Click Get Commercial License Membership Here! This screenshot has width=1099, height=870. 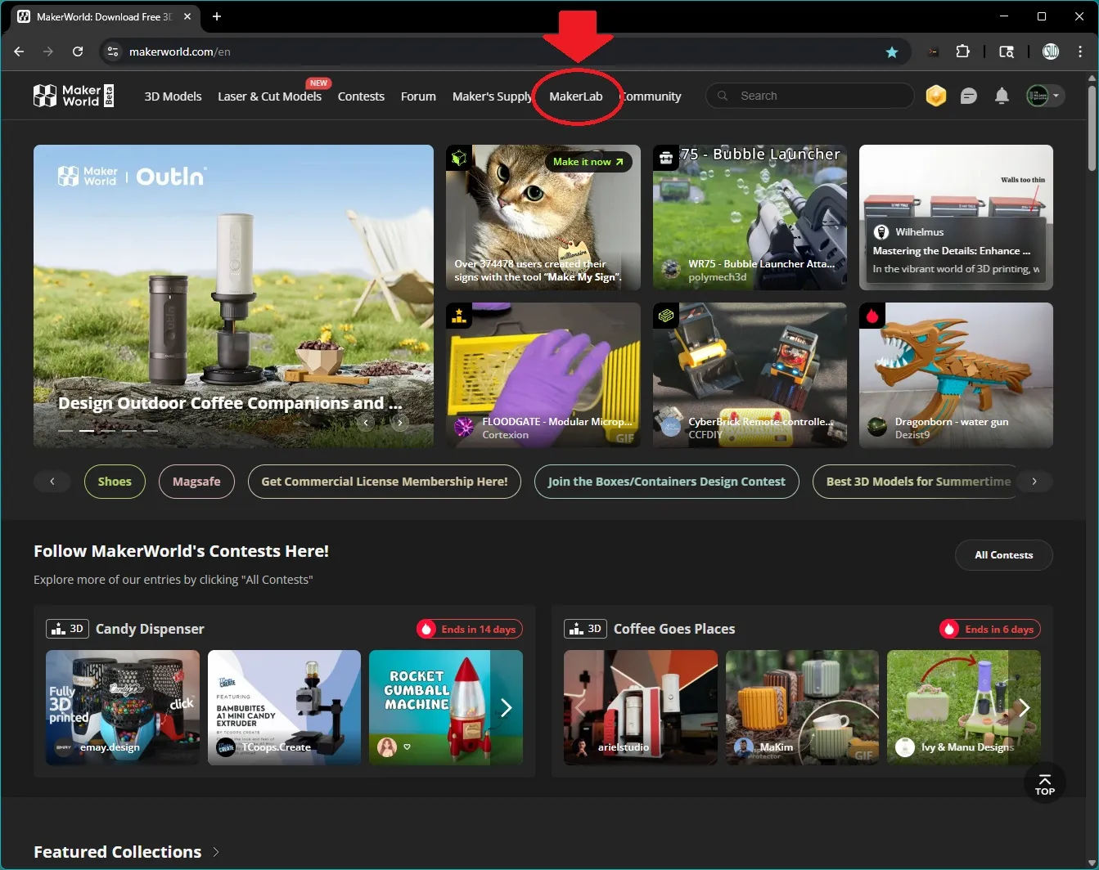point(385,482)
